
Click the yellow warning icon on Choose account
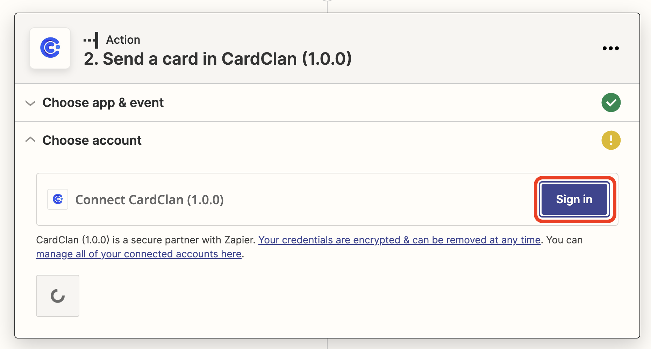(611, 140)
